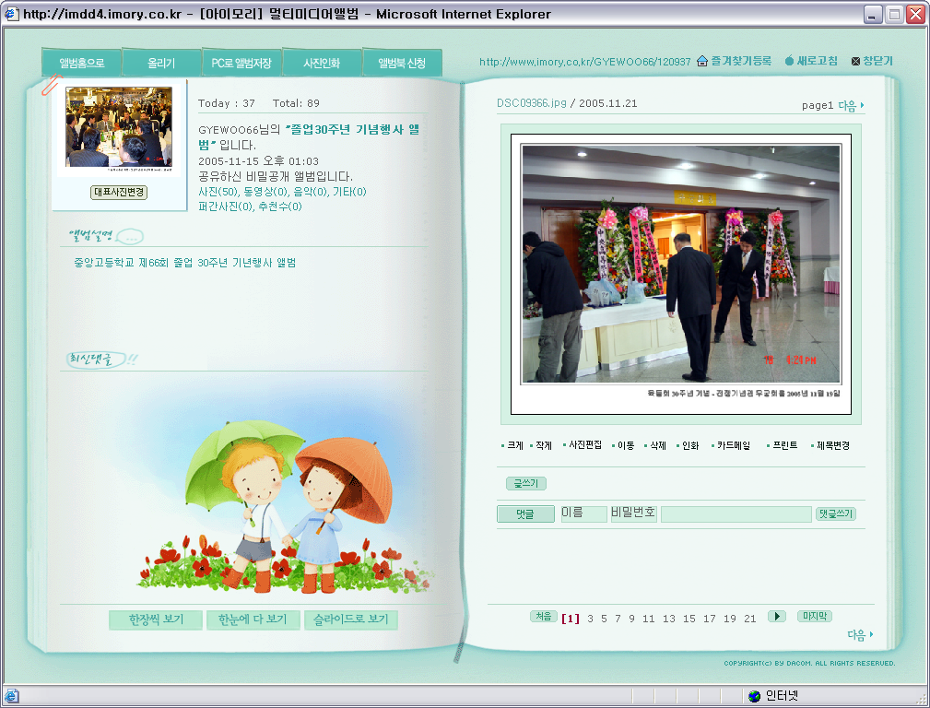Click the 인터넷 zone globe in status bar
The height and width of the screenshot is (708, 930).
tap(754, 696)
